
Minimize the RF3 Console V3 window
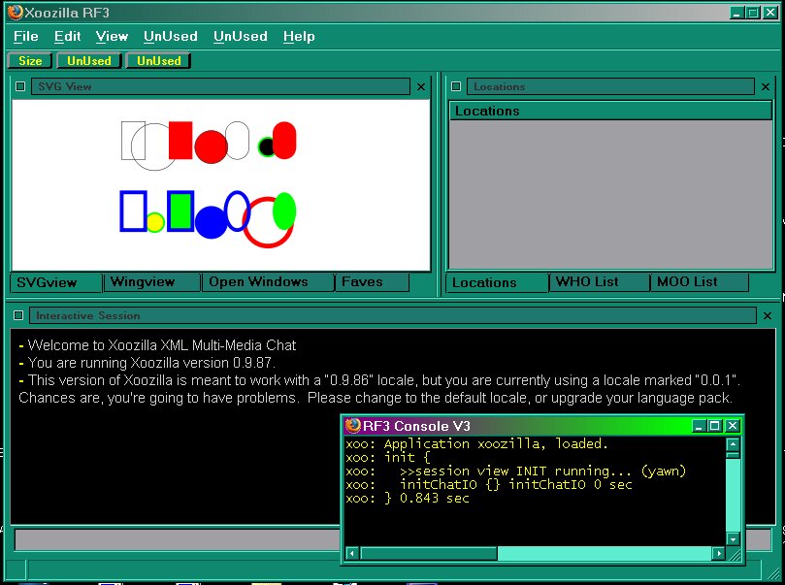tap(699, 426)
